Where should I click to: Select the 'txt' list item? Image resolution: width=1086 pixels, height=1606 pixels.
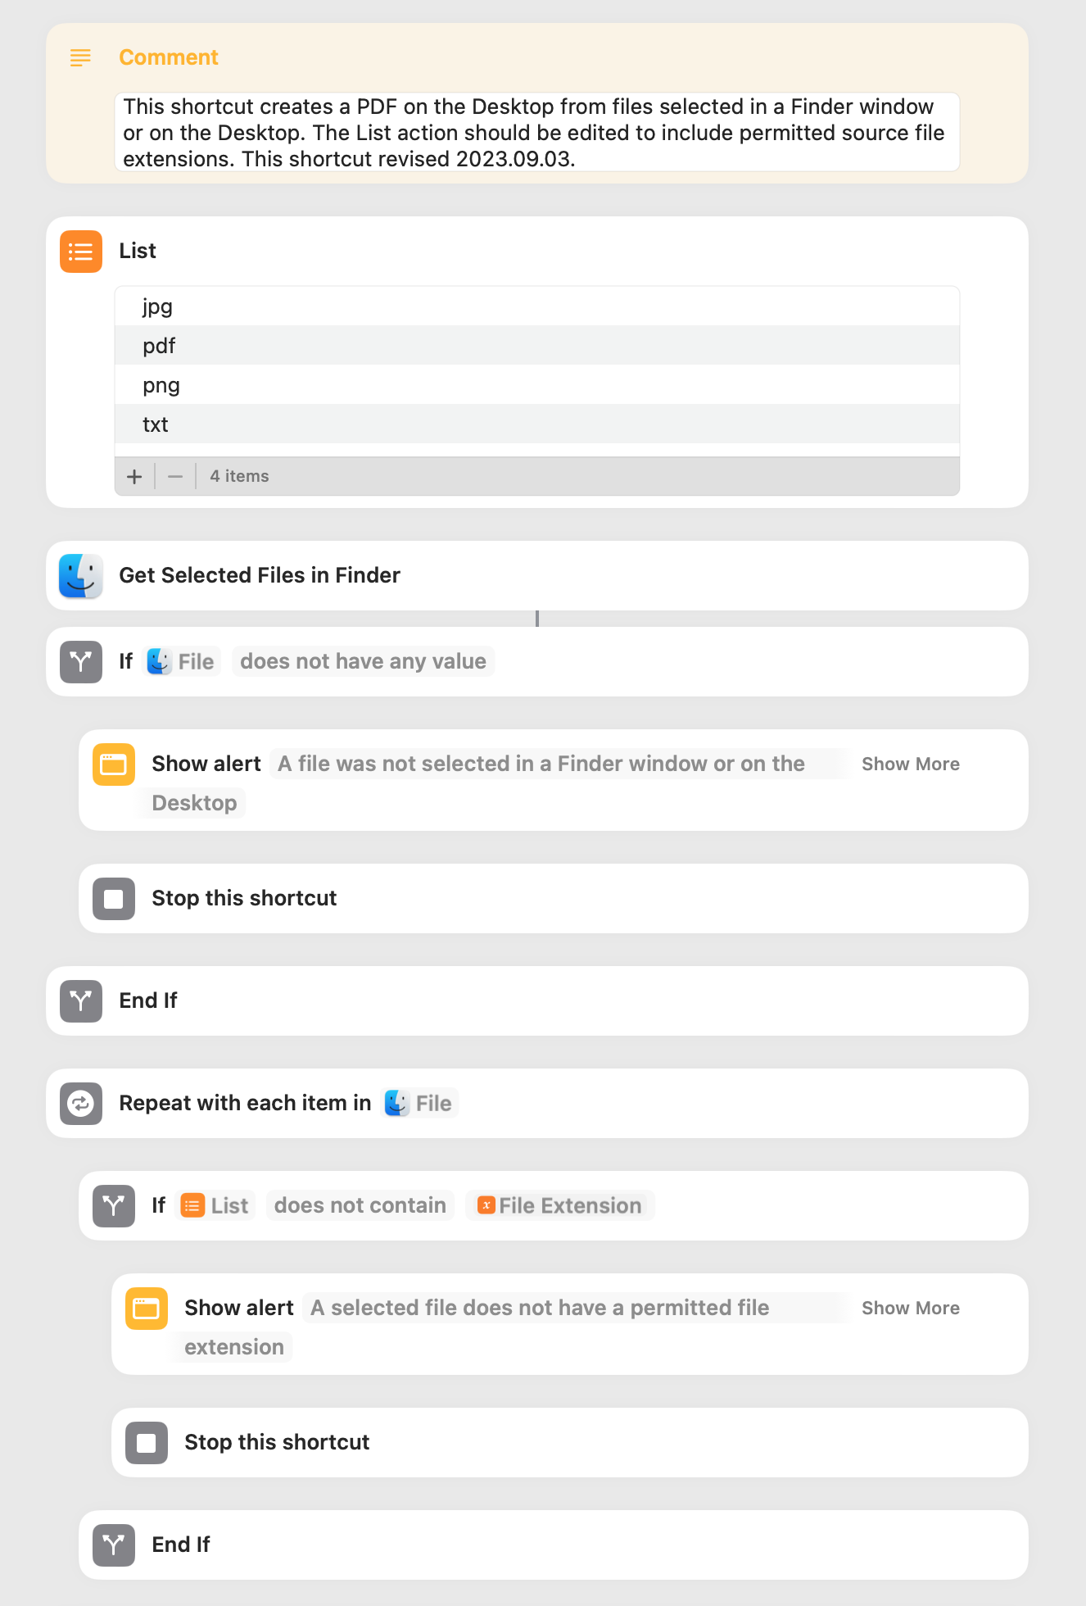tap(156, 424)
